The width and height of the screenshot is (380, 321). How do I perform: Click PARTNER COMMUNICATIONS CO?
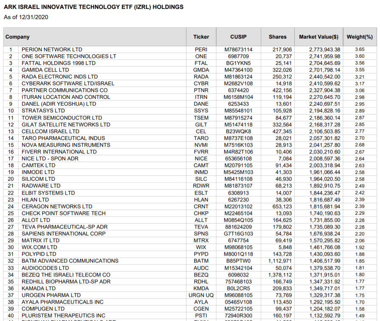65,90
